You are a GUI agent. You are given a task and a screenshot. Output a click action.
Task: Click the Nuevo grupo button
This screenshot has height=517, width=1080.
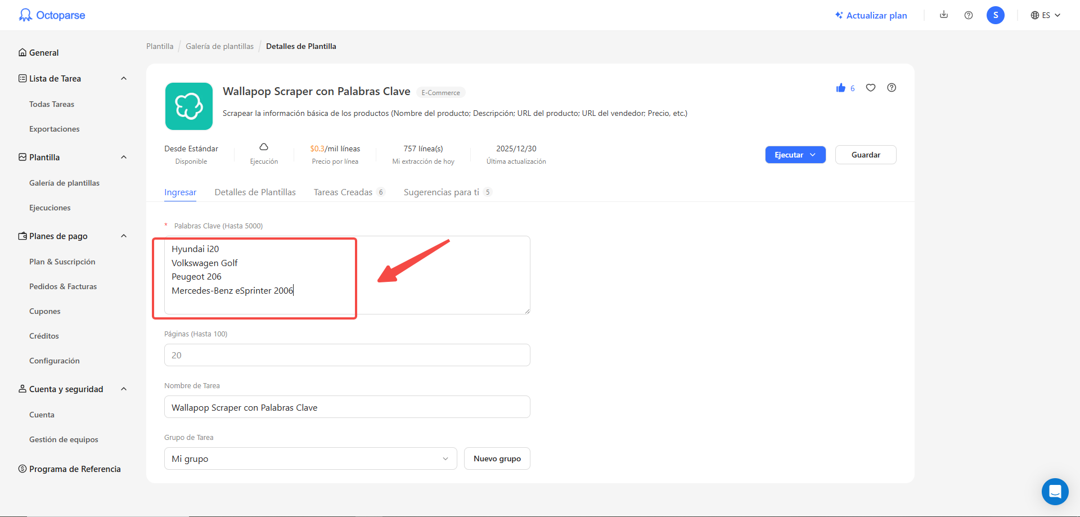(x=497, y=458)
